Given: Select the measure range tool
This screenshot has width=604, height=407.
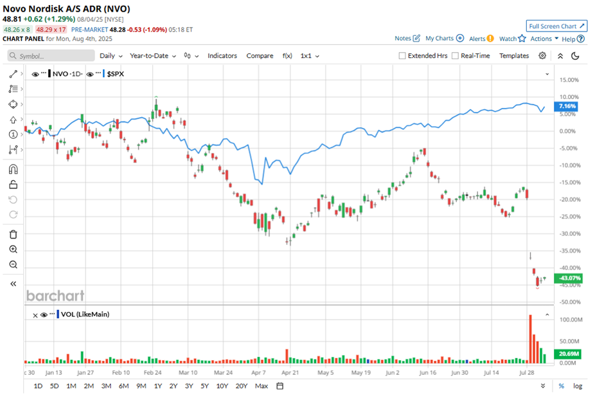Looking at the screenshot, I should click(x=13, y=150).
